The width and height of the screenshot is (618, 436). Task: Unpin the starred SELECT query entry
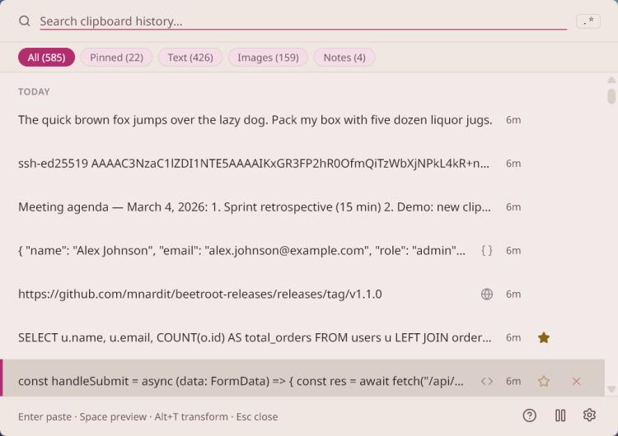pyautogui.click(x=543, y=337)
